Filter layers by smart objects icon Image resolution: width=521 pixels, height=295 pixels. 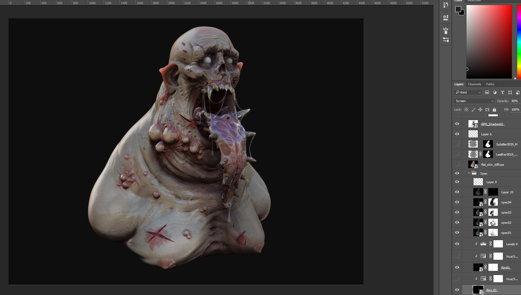pyautogui.click(x=518, y=92)
